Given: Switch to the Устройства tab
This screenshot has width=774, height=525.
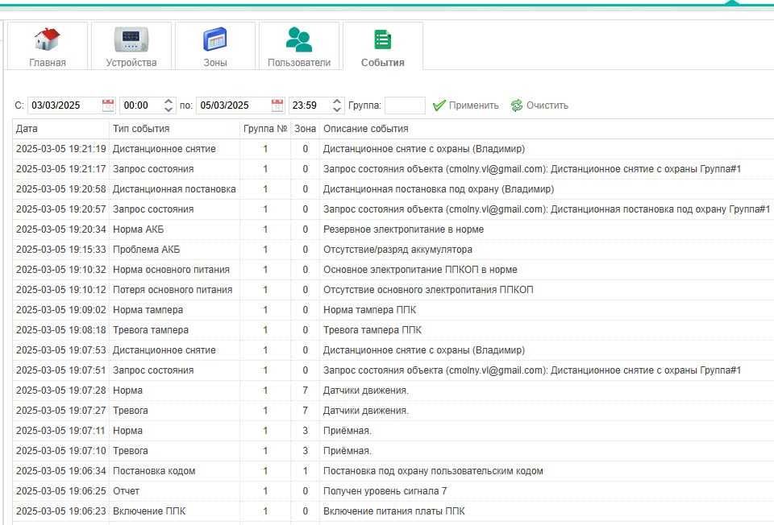Looking at the screenshot, I should 131,47.
